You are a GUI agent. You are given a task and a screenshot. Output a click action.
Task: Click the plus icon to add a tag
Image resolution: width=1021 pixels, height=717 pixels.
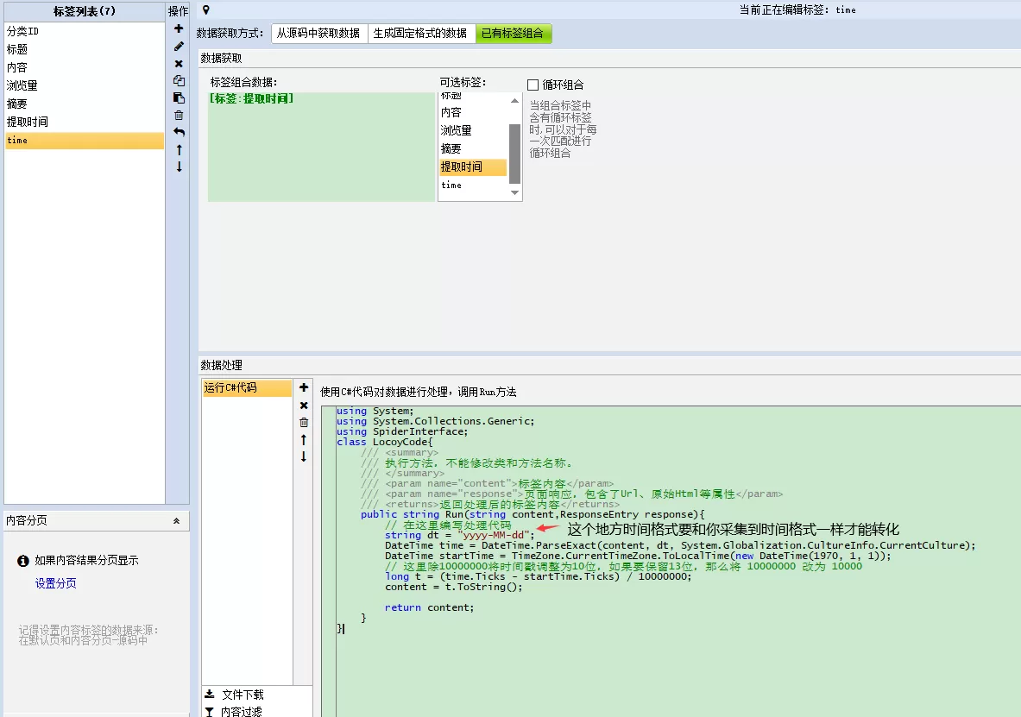[179, 28]
